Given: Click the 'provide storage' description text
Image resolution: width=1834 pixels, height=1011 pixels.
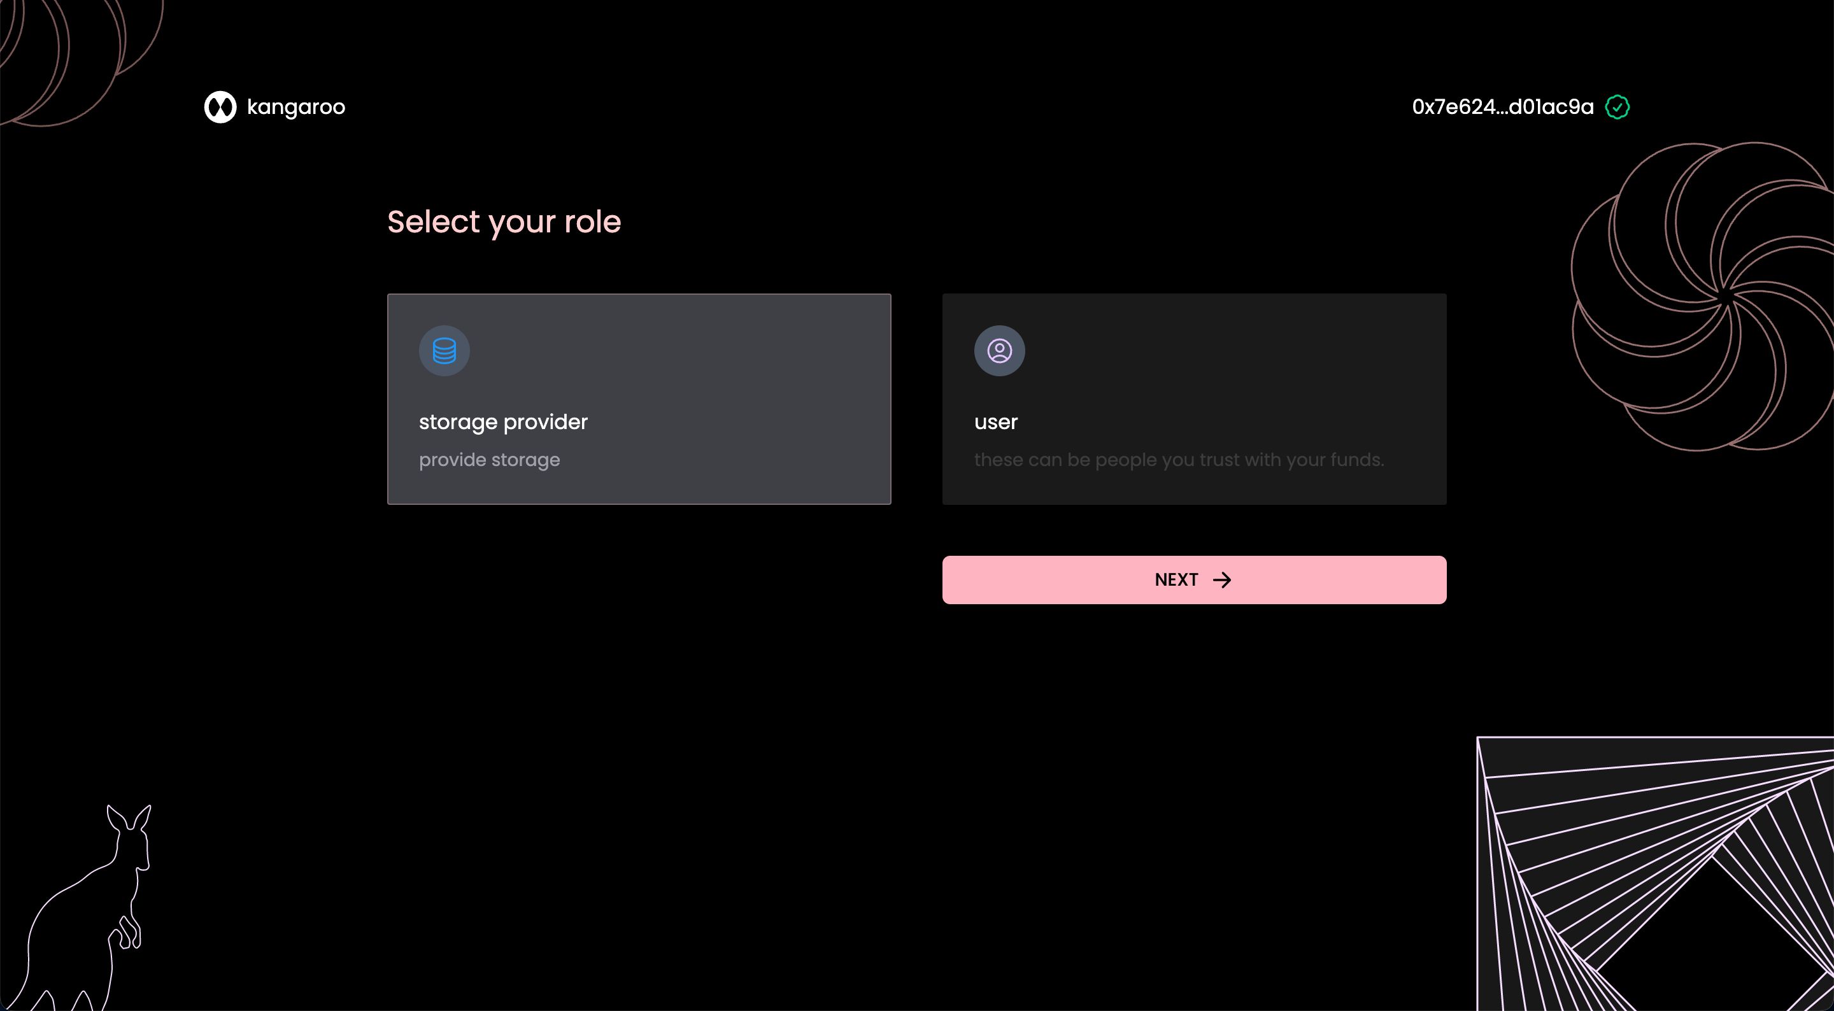Looking at the screenshot, I should coord(489,460).
